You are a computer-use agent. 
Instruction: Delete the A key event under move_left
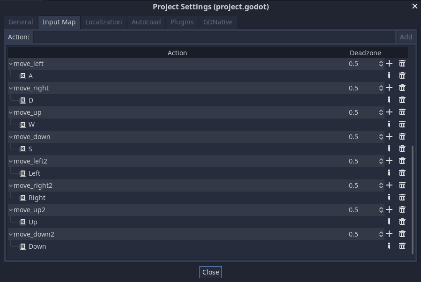click(x=402, y=75)
